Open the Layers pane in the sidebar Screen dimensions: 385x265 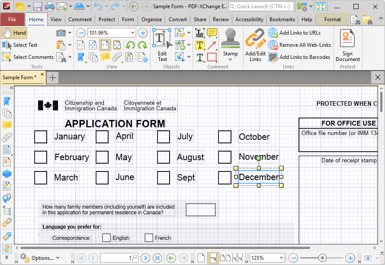click(7, 174)
